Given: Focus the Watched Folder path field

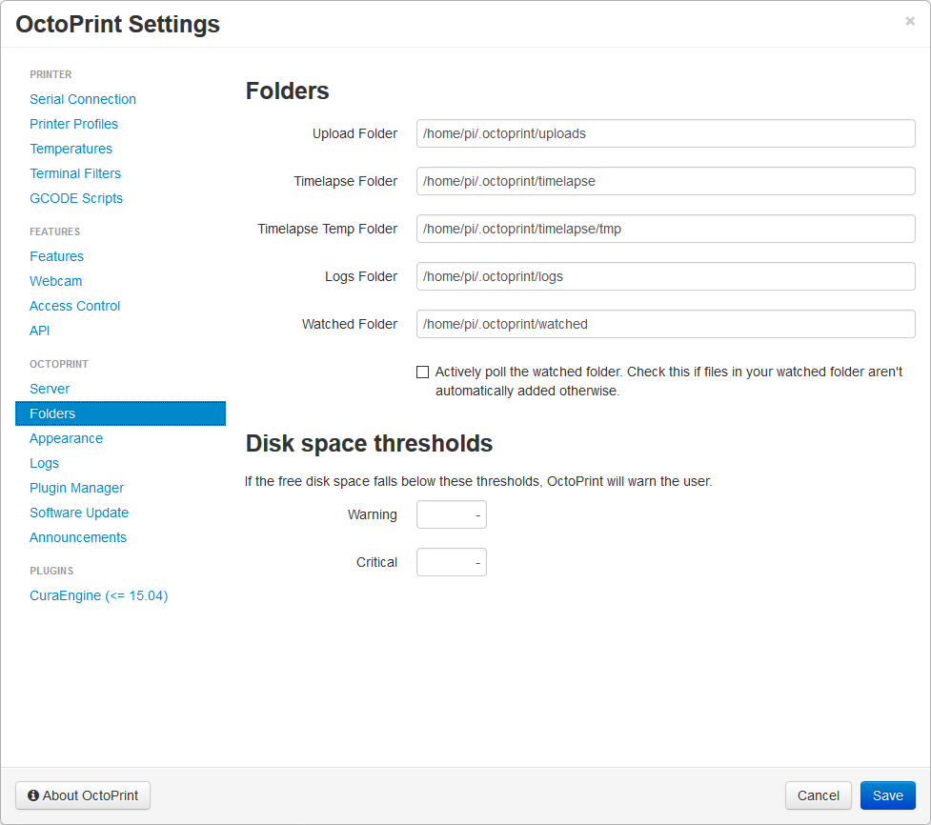Looking at the screenshot, I should [665, 324].
